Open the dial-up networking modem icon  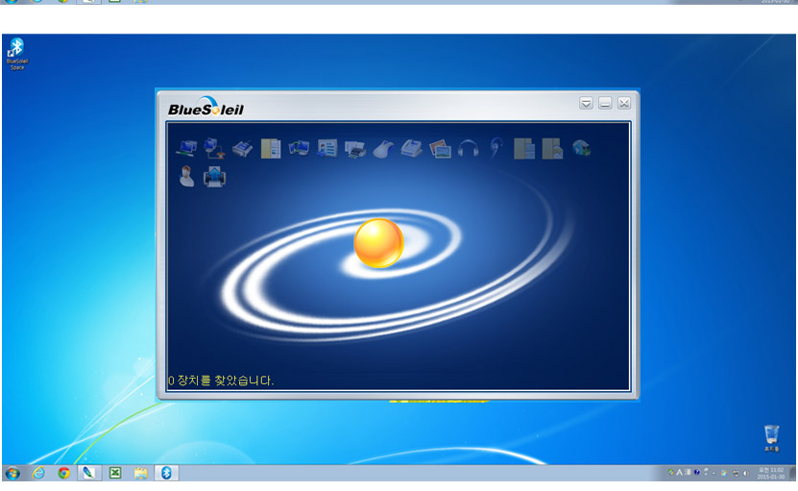tap(214, 149)
